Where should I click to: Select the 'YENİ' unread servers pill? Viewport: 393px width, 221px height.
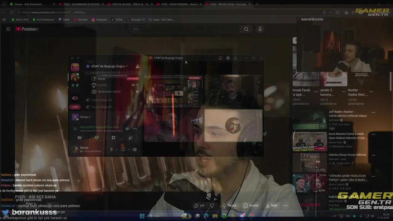coord(75,107)
